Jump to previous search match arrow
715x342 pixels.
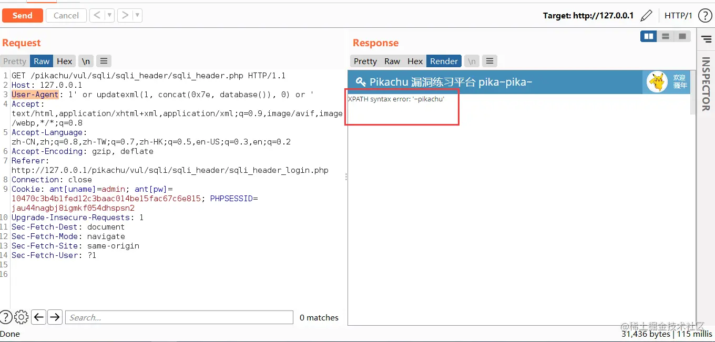coord(38,317)
